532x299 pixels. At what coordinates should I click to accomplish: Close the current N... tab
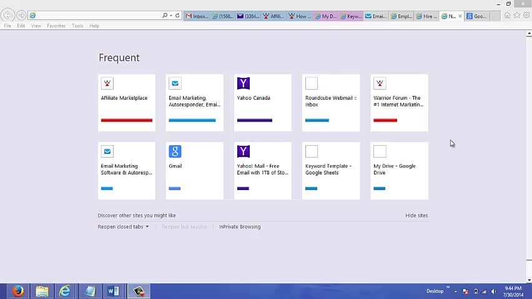[460, 16]
